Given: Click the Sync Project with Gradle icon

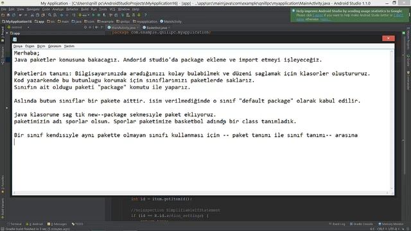Looking at the screenshot, I should click(123, 15).
